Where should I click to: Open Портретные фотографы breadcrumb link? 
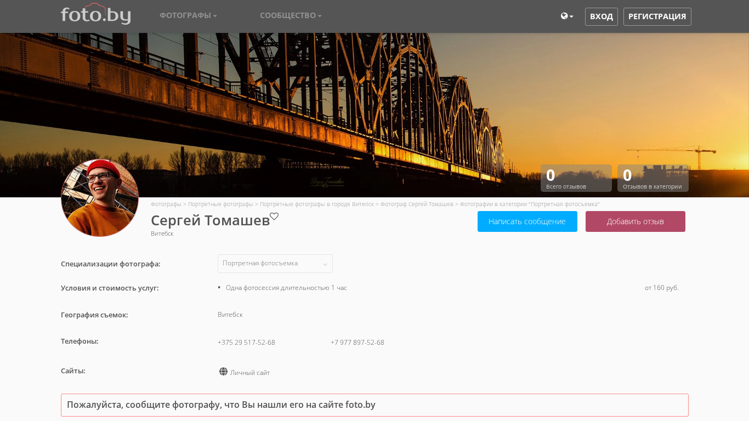coord(220,204)
